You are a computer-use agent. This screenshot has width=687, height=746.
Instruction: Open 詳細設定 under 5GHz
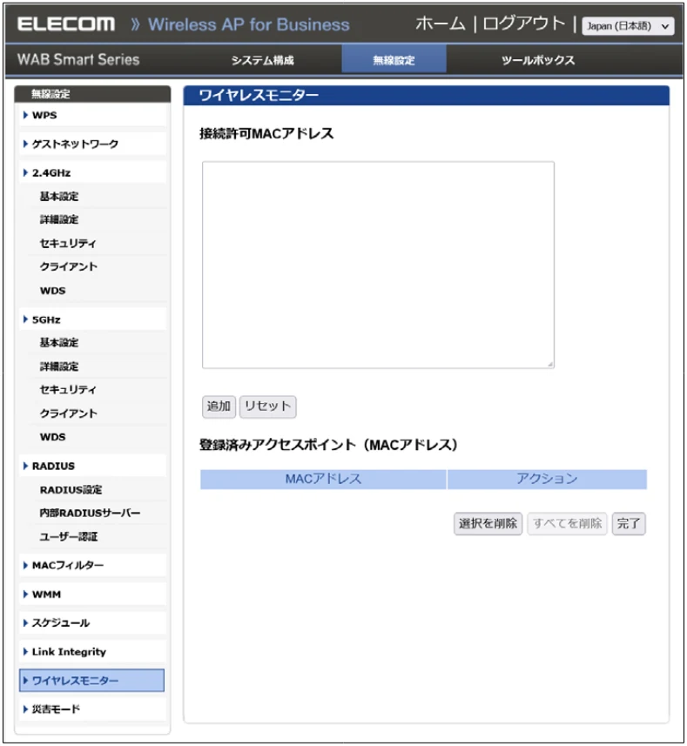click(x=59, y=366)
